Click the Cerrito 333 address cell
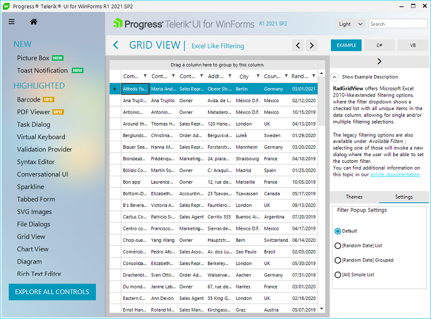431x319 pixels. [219, 217]
